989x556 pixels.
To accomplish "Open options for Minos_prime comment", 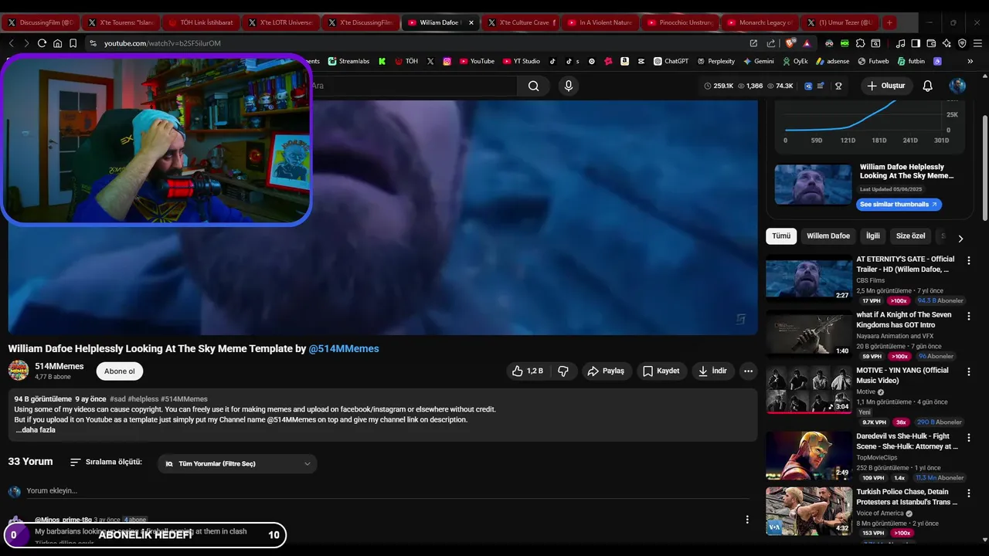I will 746,520.
